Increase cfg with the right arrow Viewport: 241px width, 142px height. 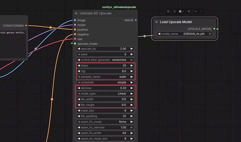132,71
